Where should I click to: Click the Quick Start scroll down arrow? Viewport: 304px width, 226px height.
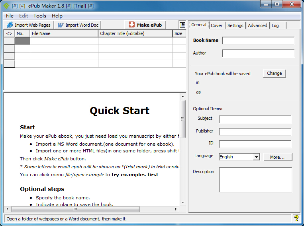click(x=183, y=203)
